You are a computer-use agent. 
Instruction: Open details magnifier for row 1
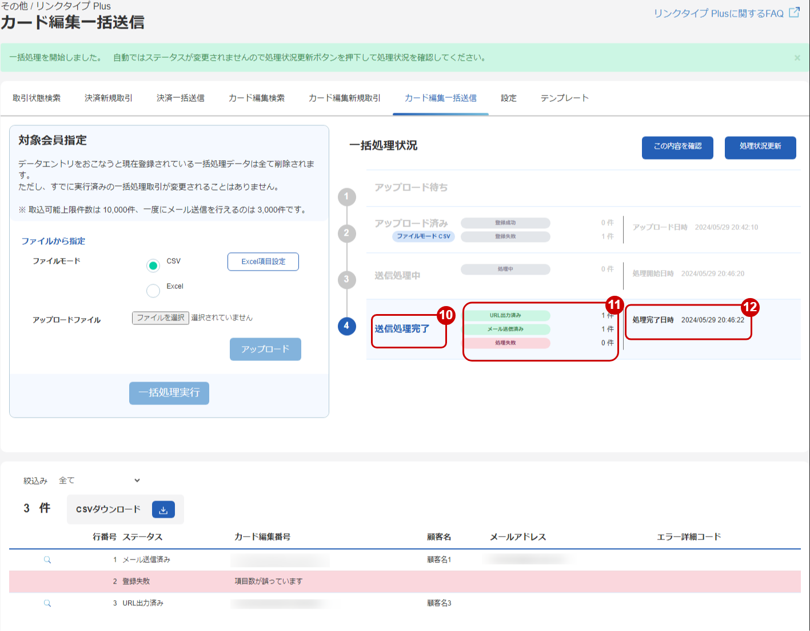[47, 560]
